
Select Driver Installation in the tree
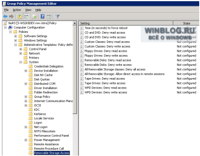46,88
